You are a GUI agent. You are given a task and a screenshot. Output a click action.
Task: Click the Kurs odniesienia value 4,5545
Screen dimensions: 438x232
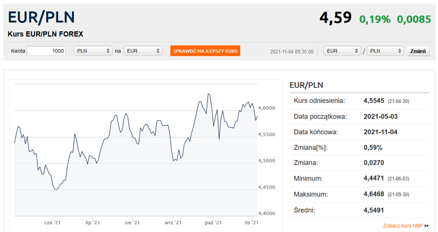point(374,101)
